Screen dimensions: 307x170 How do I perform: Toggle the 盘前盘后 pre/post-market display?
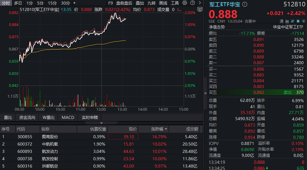pyautogui.click(x=124, y=3)
